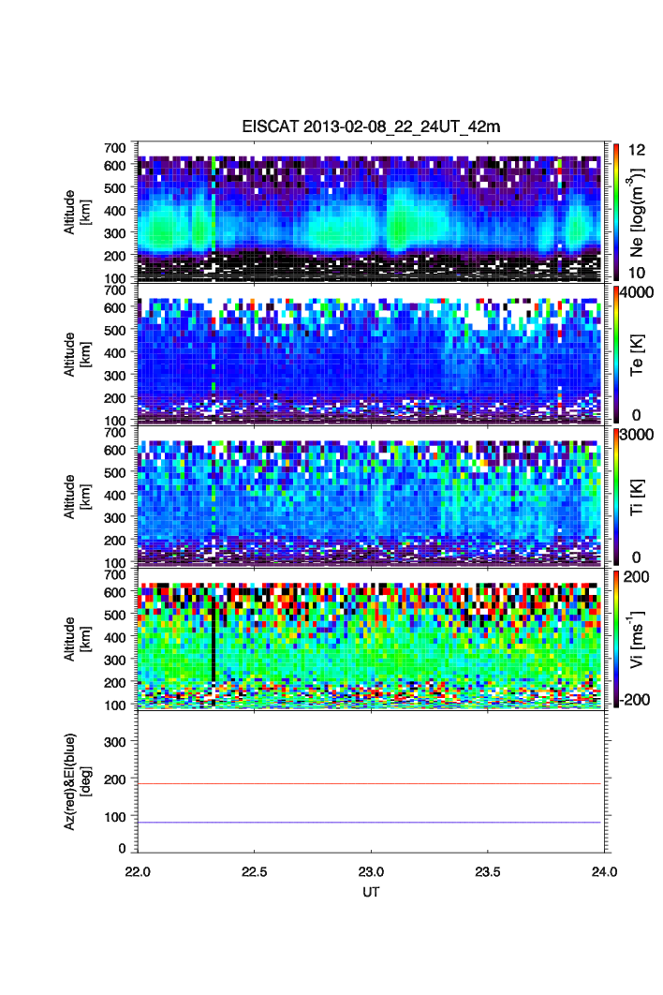
Task: Click the 100 altitude tick in the Vi panel
Action: [115, 705]
